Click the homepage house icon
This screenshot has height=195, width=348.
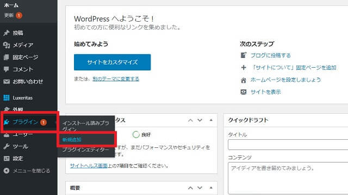[x=244, y=80]
